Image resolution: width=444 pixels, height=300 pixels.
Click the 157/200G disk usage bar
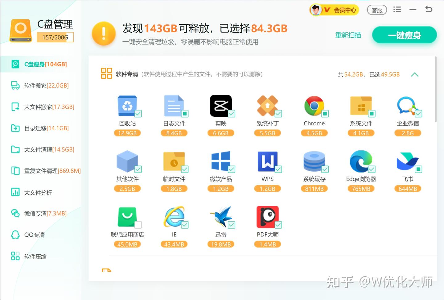point(55,37)
